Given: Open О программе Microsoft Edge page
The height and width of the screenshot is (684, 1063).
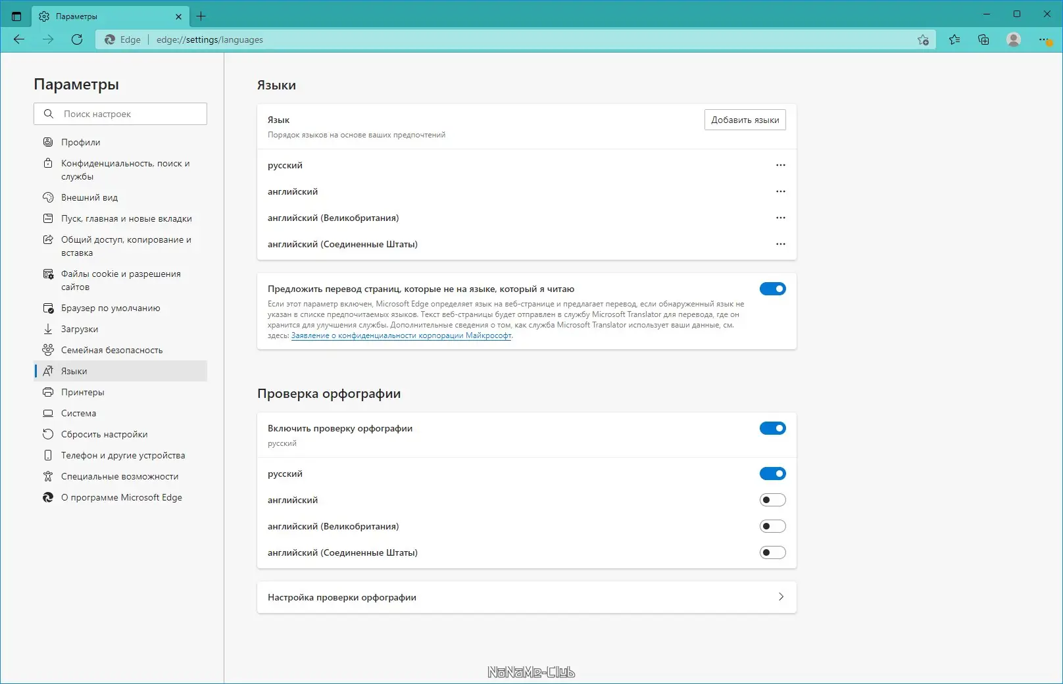Looking at the screenshot, I should coord(120,497).
